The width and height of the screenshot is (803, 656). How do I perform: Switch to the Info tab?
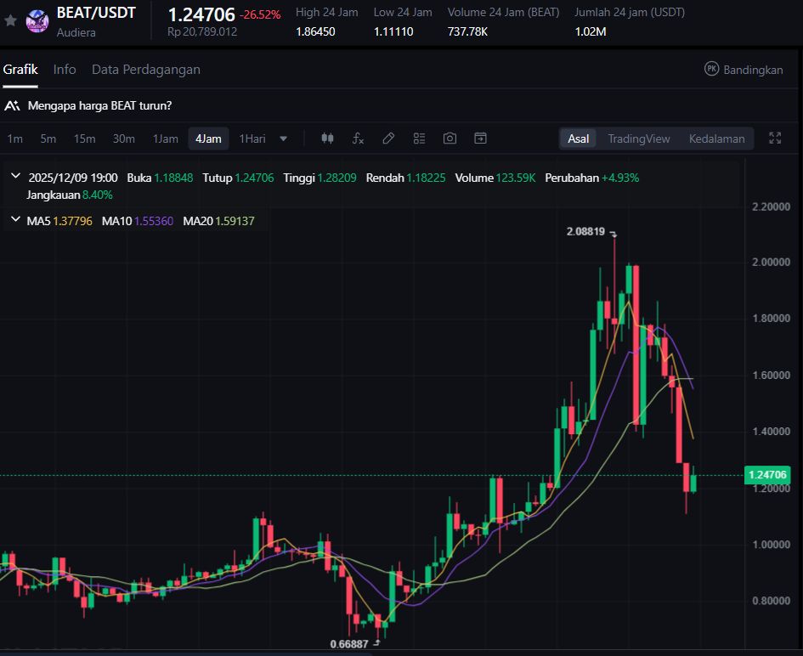click(65, 69)
